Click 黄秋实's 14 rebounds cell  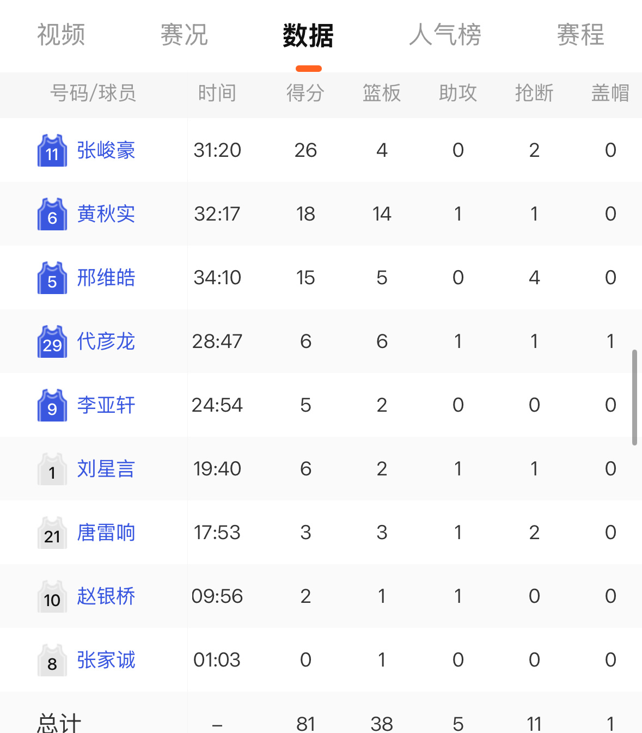click(x=382, y=214)
